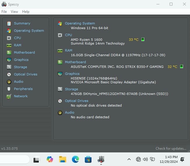Click the v1.33.075 version label
The image size is (190, 166).
point(9,149)
